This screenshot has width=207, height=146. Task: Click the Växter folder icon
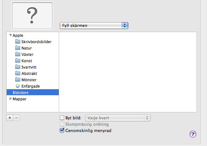tap(18, 54)
